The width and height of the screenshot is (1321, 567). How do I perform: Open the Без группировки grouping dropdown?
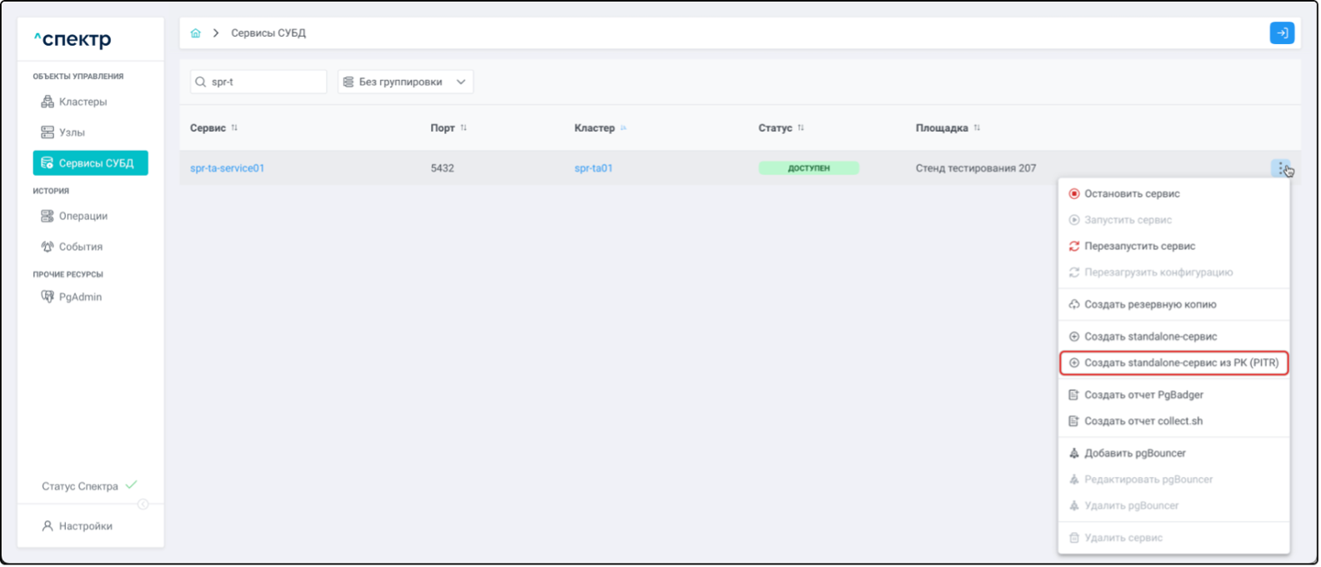[x=405, y=82]
